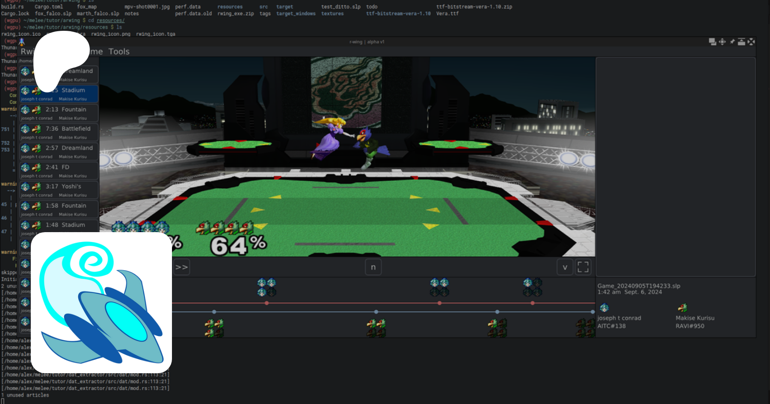Click character icon above joseph t conrad
The image size is (770, 404).
tap(604, 308)
